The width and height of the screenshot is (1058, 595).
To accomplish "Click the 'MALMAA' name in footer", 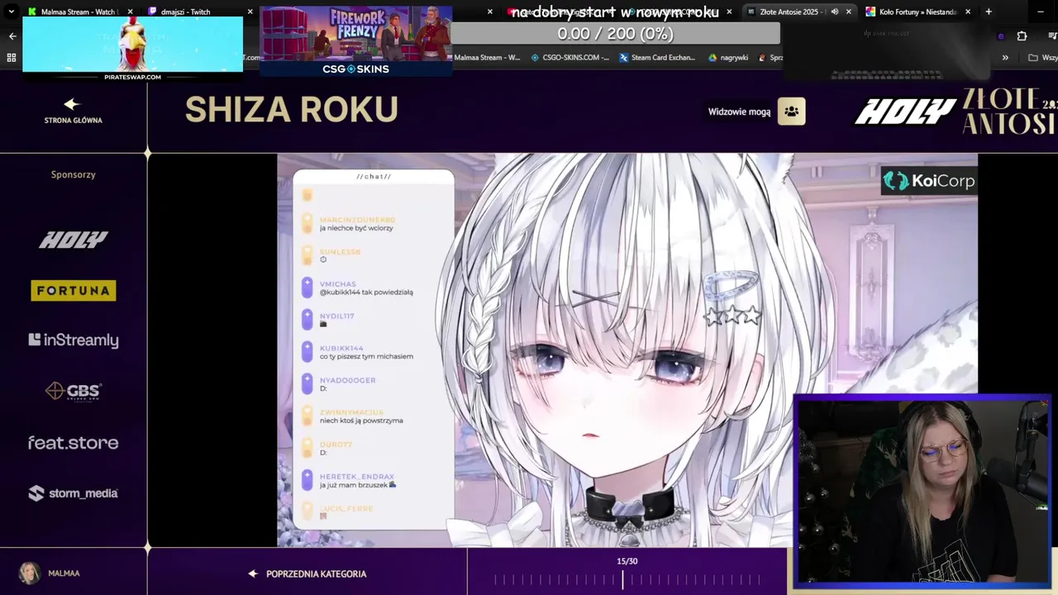I will click(64, 574).
